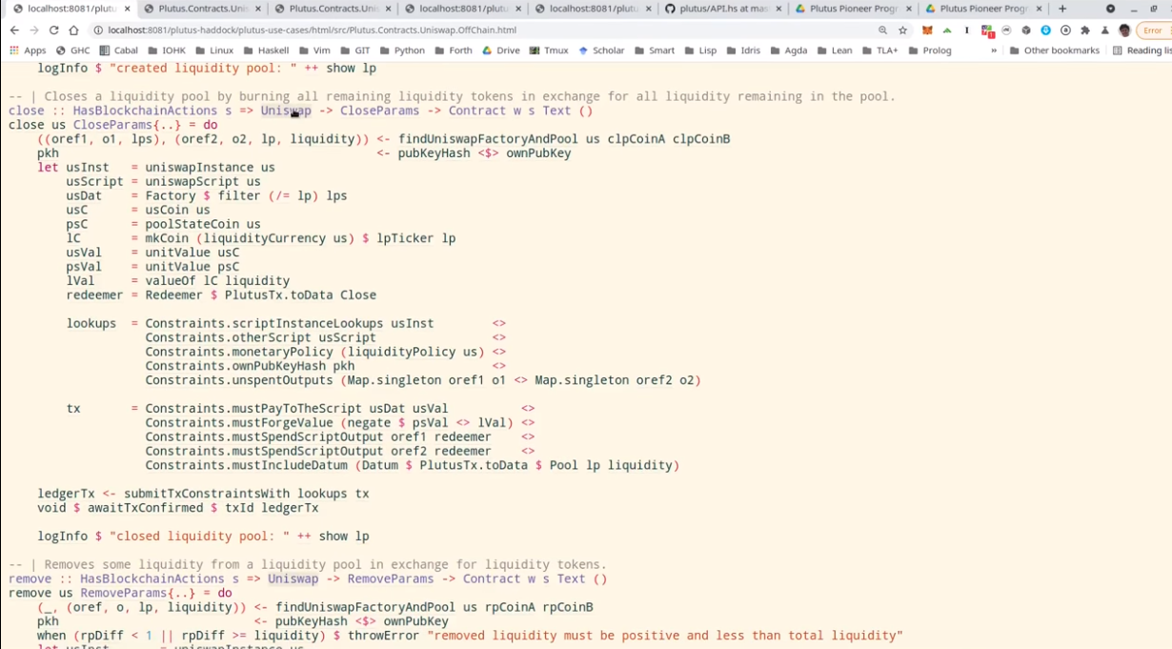Open a new browser tab
The width and height of the screenshot is (1172, 649).
coord(1062,9)
